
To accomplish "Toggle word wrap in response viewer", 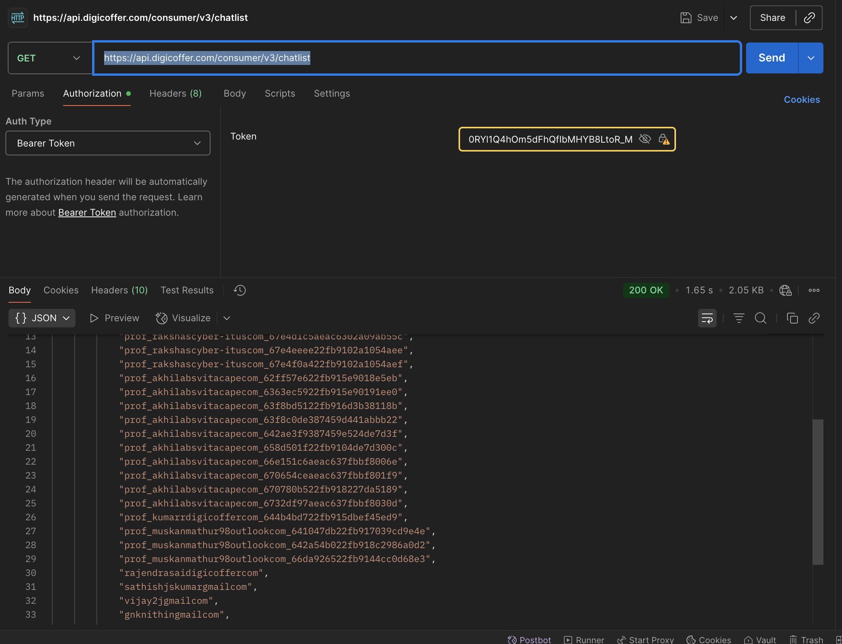I will 707,318.
